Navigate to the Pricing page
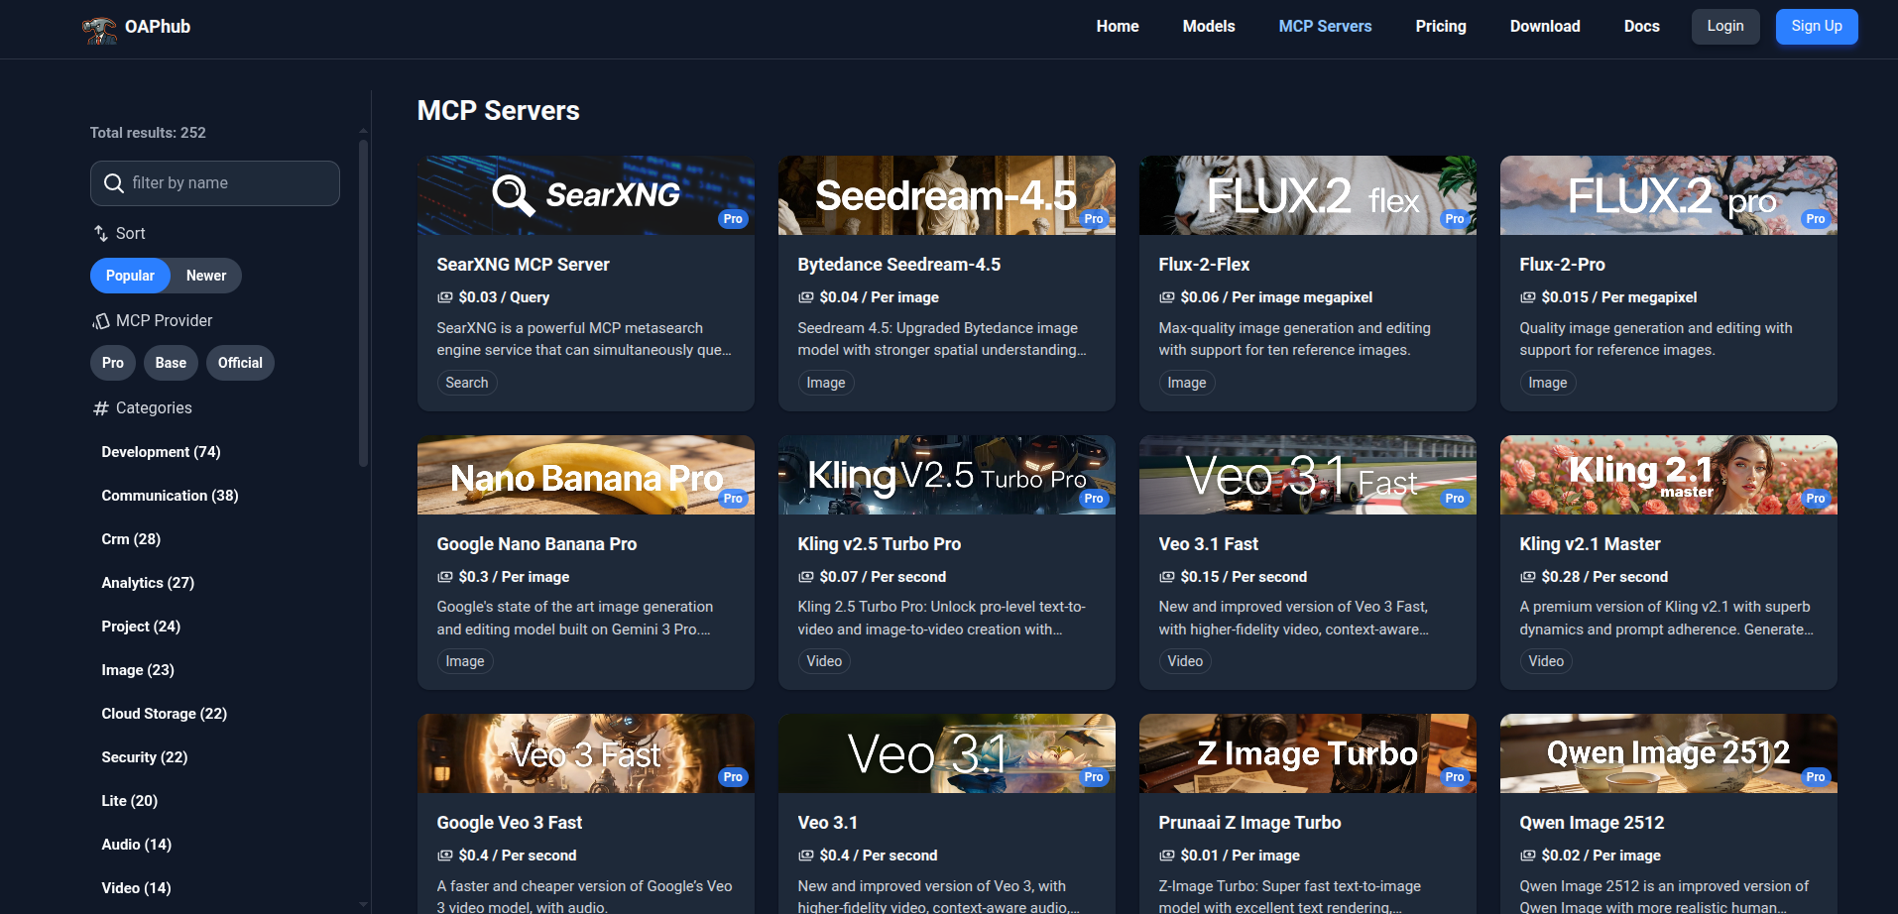The width and height of the screenshot is (1898, 914). point(1440,26)
